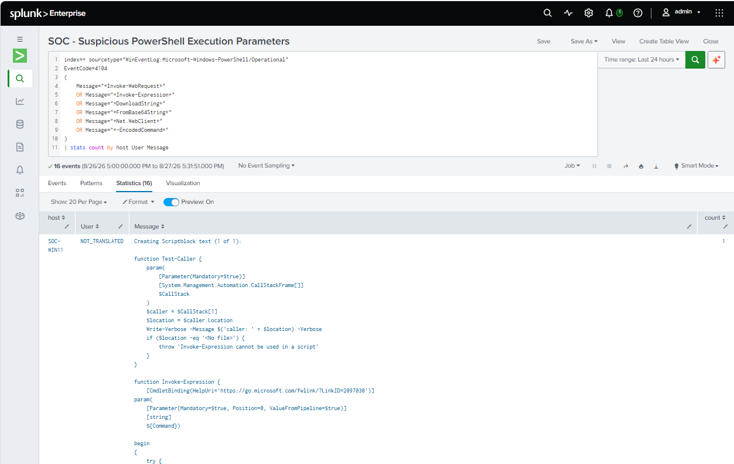Change the Show 20 Per Page setting

(79, 202)
